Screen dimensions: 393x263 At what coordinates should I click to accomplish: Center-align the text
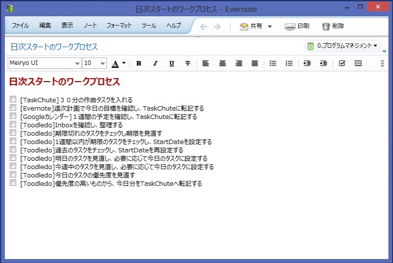(x=222, y=63)
